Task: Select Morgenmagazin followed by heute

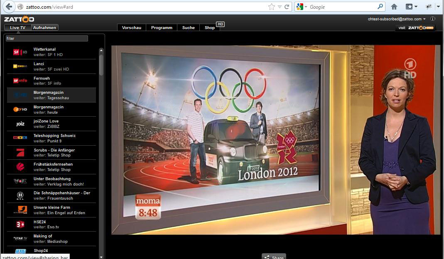Action: [x=52, y=109]
